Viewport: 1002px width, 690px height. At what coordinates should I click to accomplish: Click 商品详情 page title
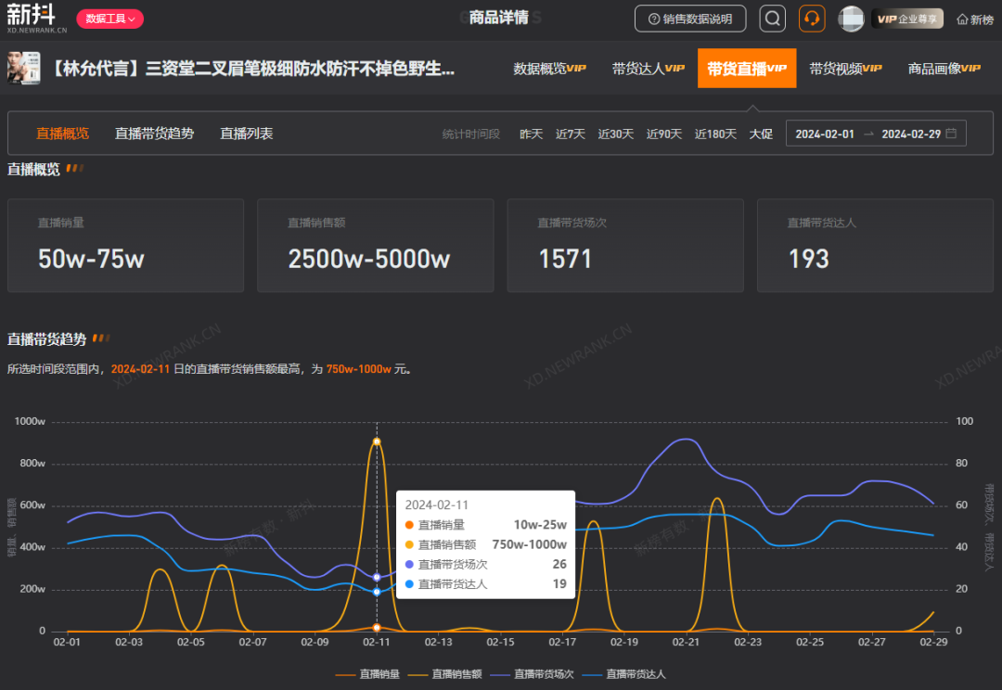[499, 18]
